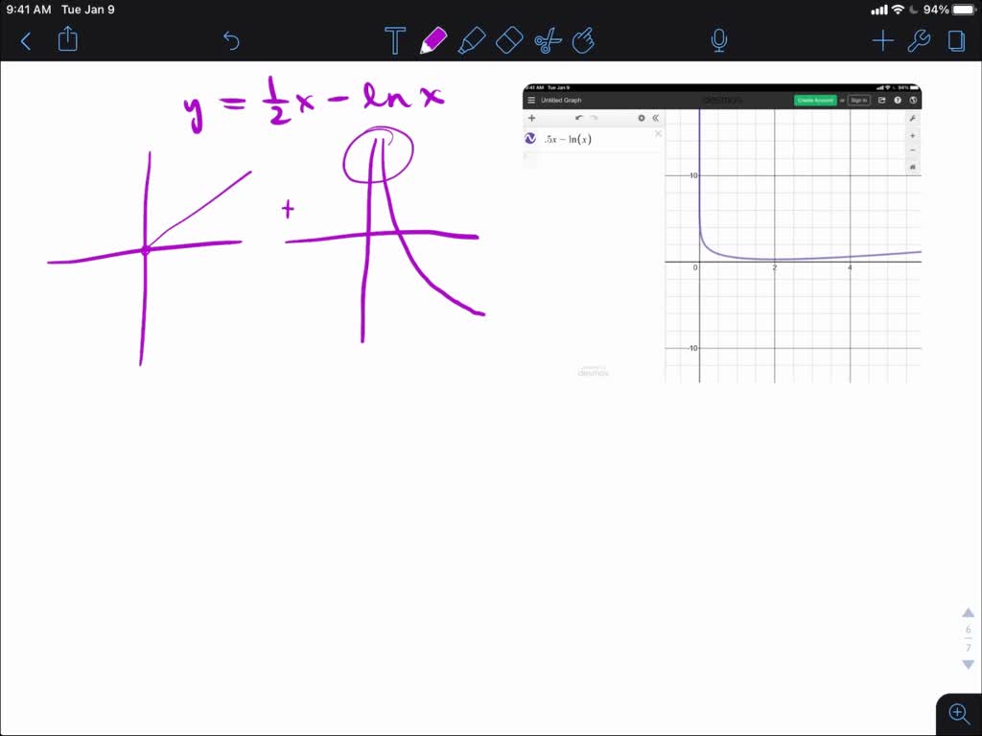
Task: Open the share and export menu
Action: [67, 39]
